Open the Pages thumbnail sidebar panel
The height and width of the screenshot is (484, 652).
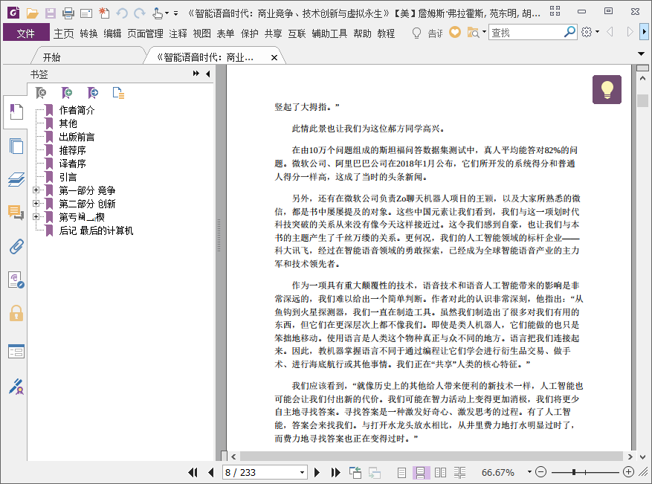(16, 146)
